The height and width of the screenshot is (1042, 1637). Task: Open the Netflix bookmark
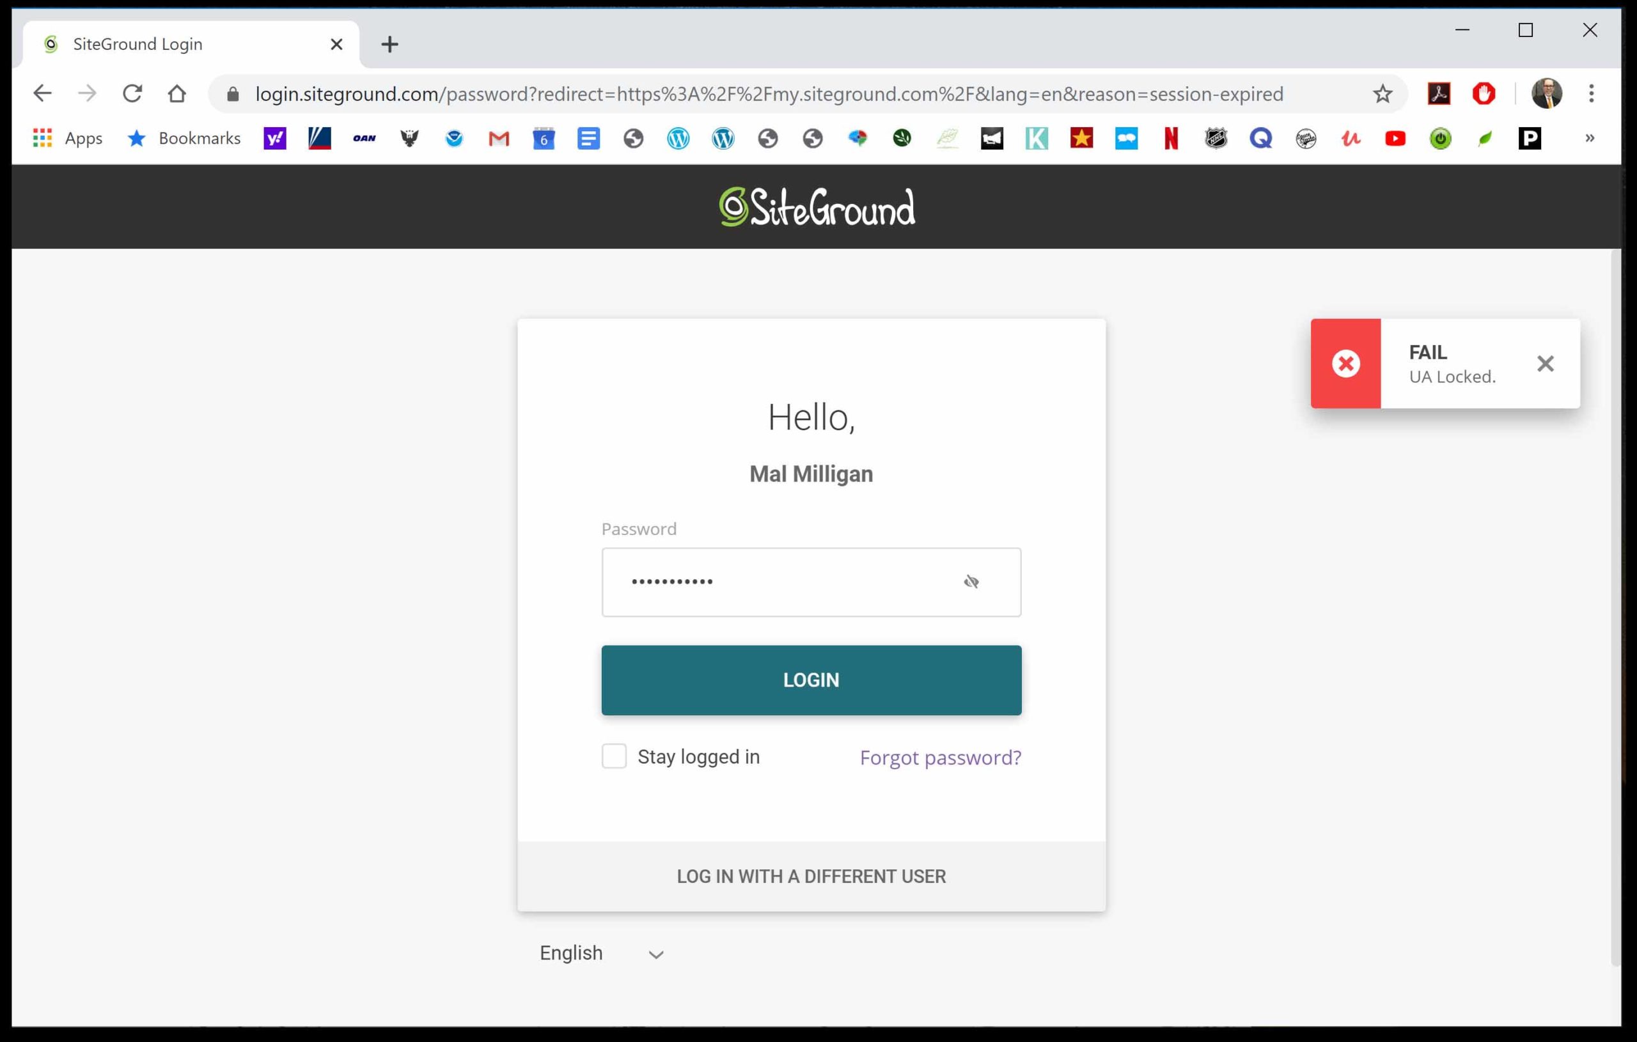[x=1171, y=138]
